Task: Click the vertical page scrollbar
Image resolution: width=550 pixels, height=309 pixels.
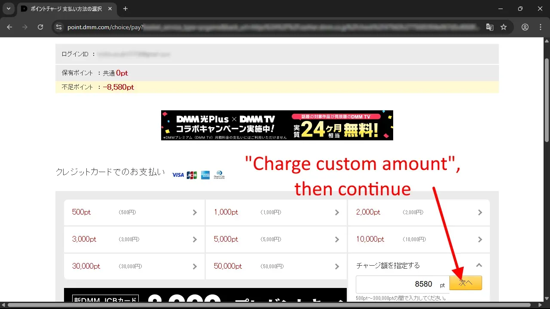Action: (x=547, y=100)
